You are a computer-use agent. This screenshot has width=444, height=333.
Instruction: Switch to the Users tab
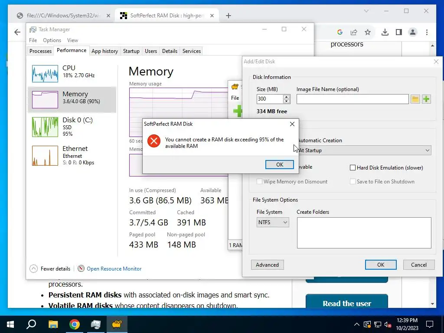tap(150, 51)
